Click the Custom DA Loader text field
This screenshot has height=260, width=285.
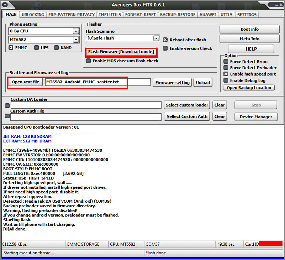point(86,105)
